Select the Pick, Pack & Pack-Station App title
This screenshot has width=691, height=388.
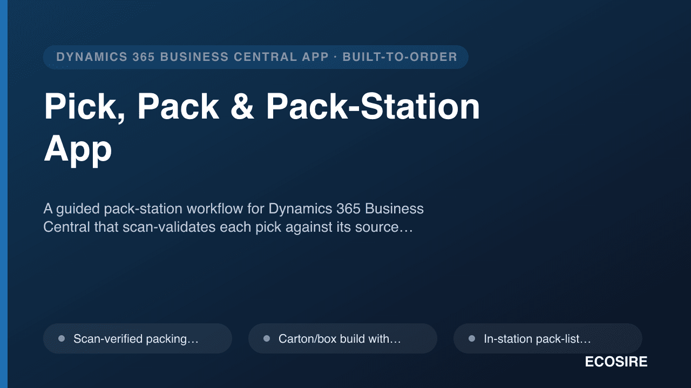click(262, 127)
